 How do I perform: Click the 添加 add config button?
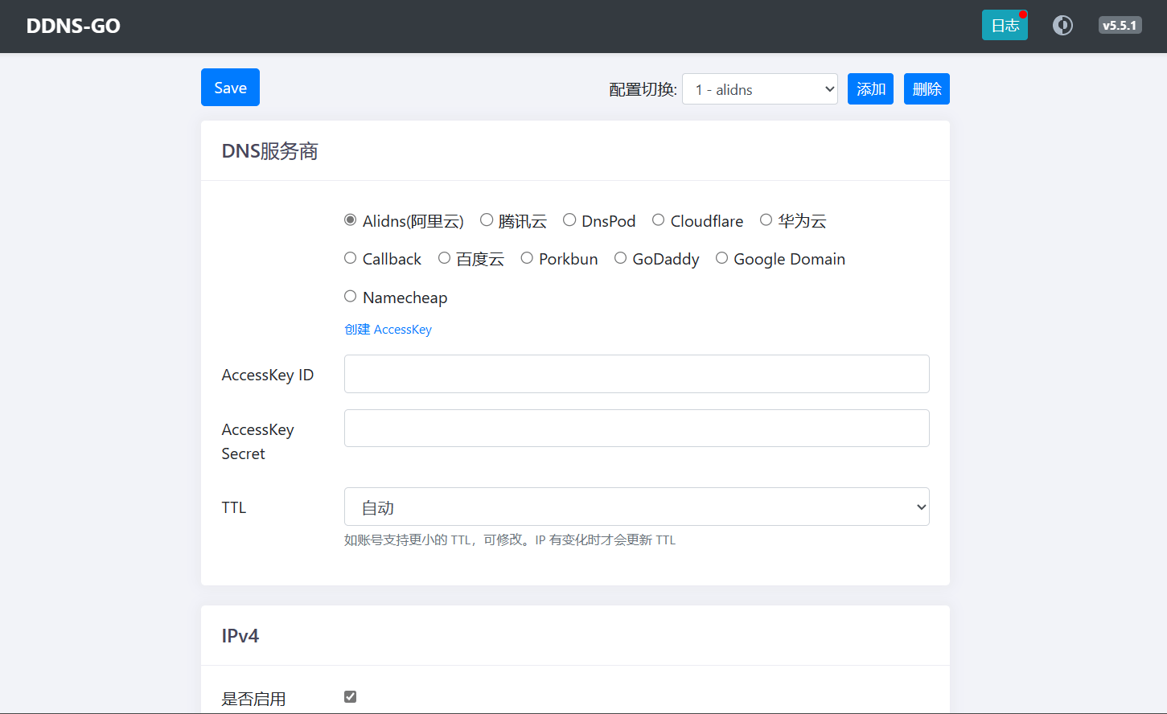coord(870,89)
